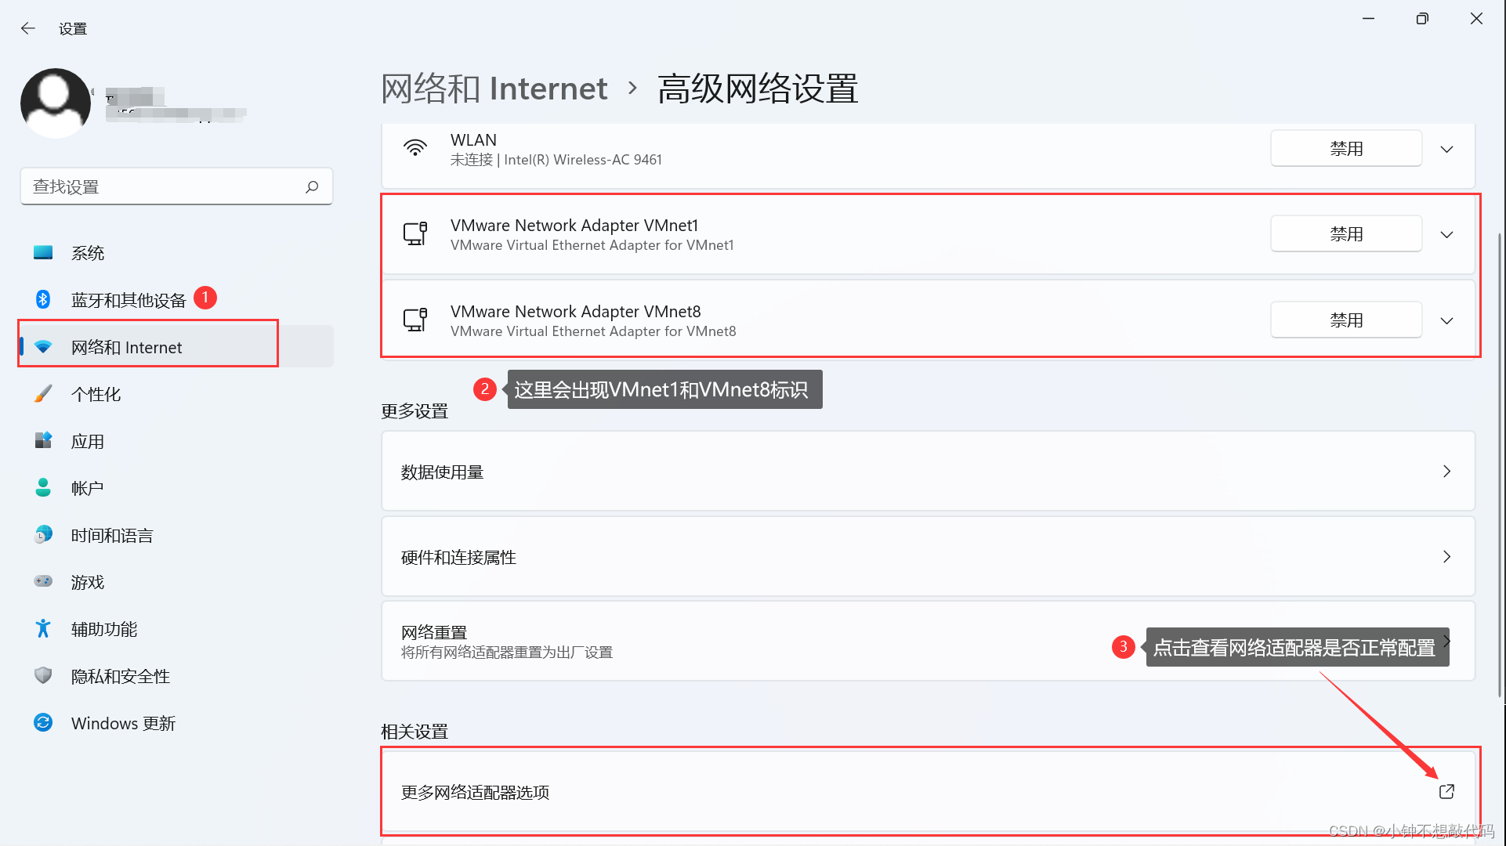This screenshot has width=1506, height=846.
Task: Disable VMnet8 adapter with 禁用 button
Action: coord(1346,320)
